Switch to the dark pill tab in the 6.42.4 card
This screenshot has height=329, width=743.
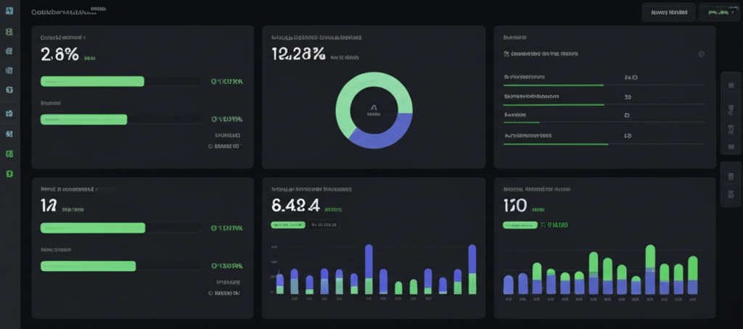point(324,225)
